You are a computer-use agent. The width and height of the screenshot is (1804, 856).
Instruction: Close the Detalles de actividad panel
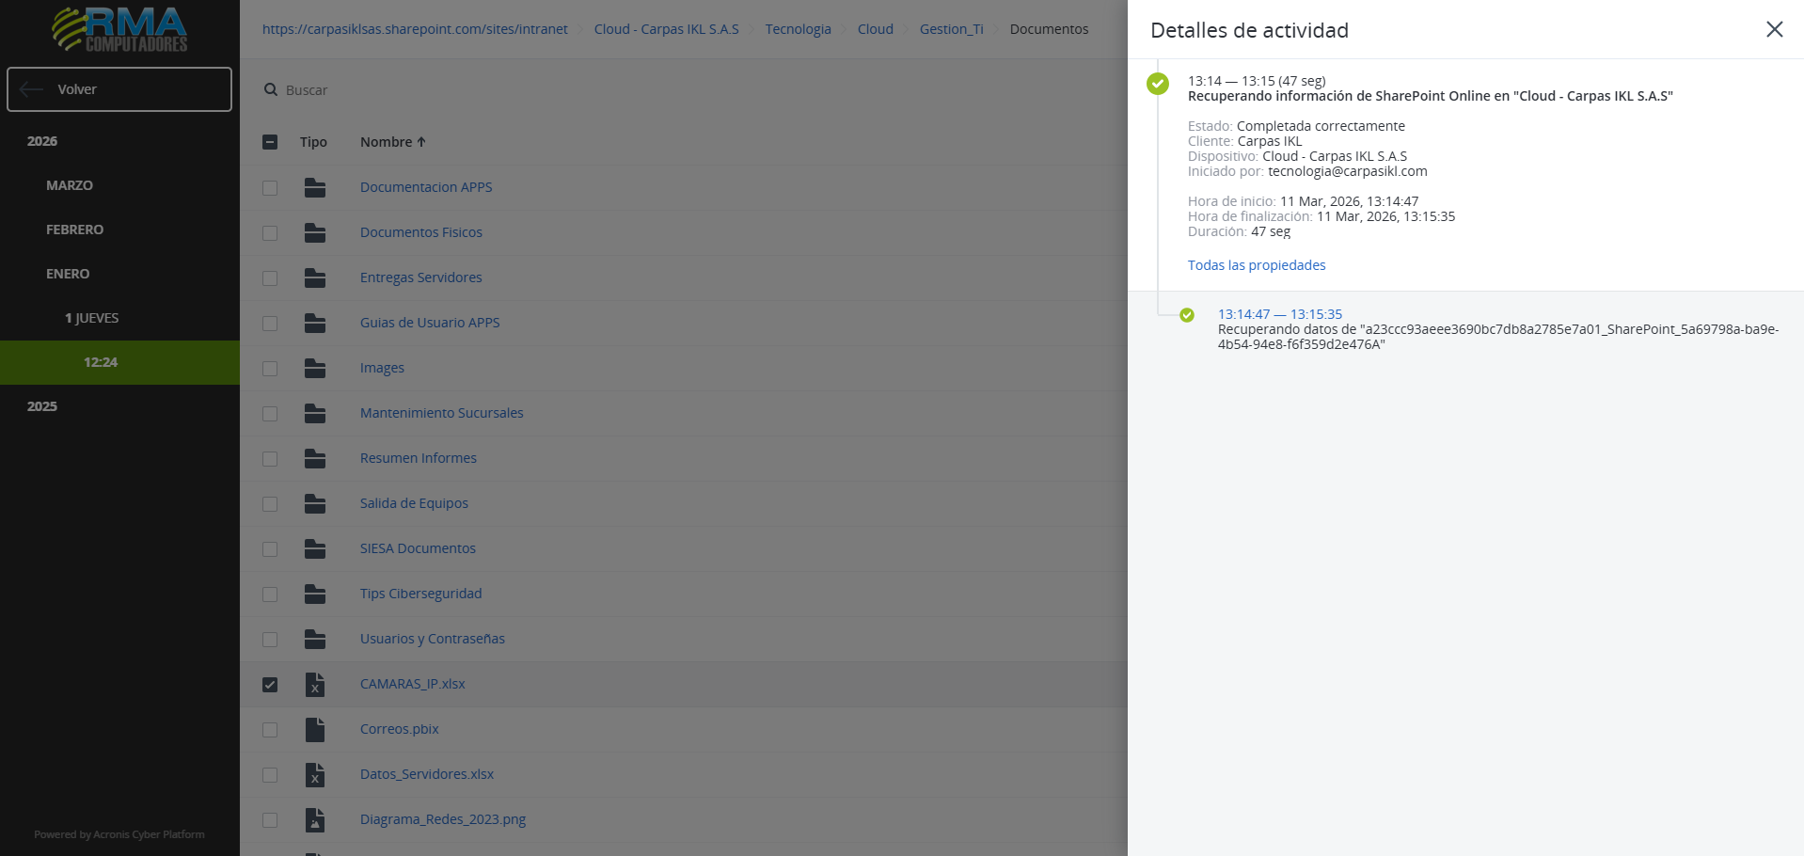[1774, 29]
